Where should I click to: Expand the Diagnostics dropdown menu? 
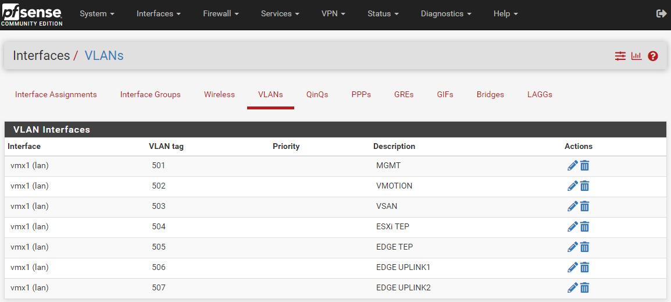(x=445, y=13)
